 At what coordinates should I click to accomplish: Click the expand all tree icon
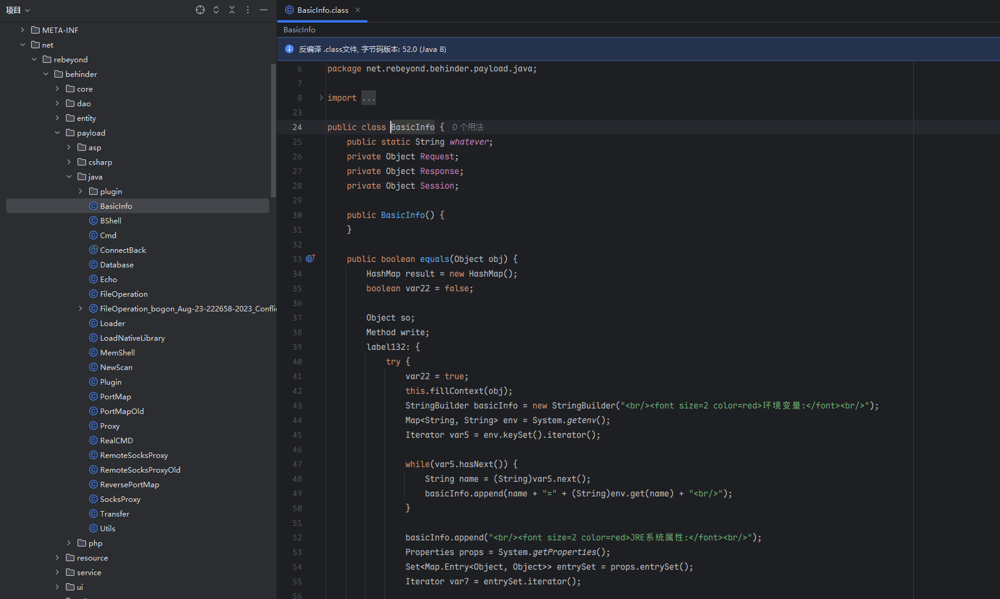(216, 10)
